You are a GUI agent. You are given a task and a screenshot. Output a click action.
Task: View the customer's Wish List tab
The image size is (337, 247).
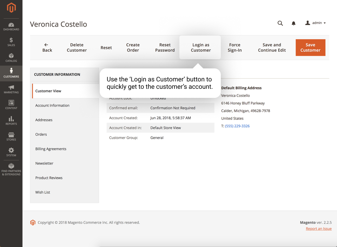42,192
